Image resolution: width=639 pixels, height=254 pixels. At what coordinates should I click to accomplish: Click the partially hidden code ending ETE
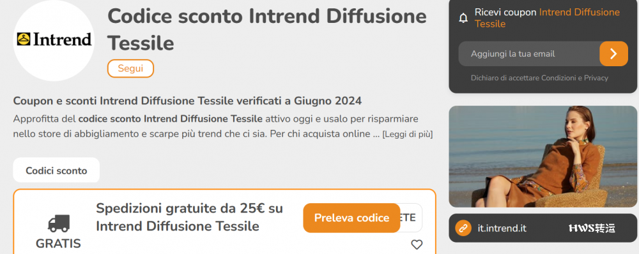pyautogui.click(x=411, y=218)
